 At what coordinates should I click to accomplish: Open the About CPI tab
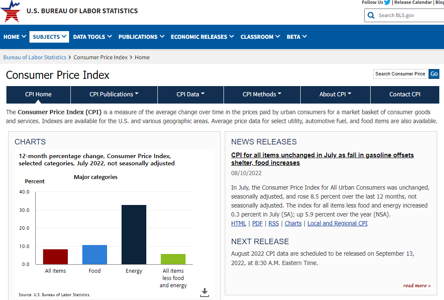point(335,95)
